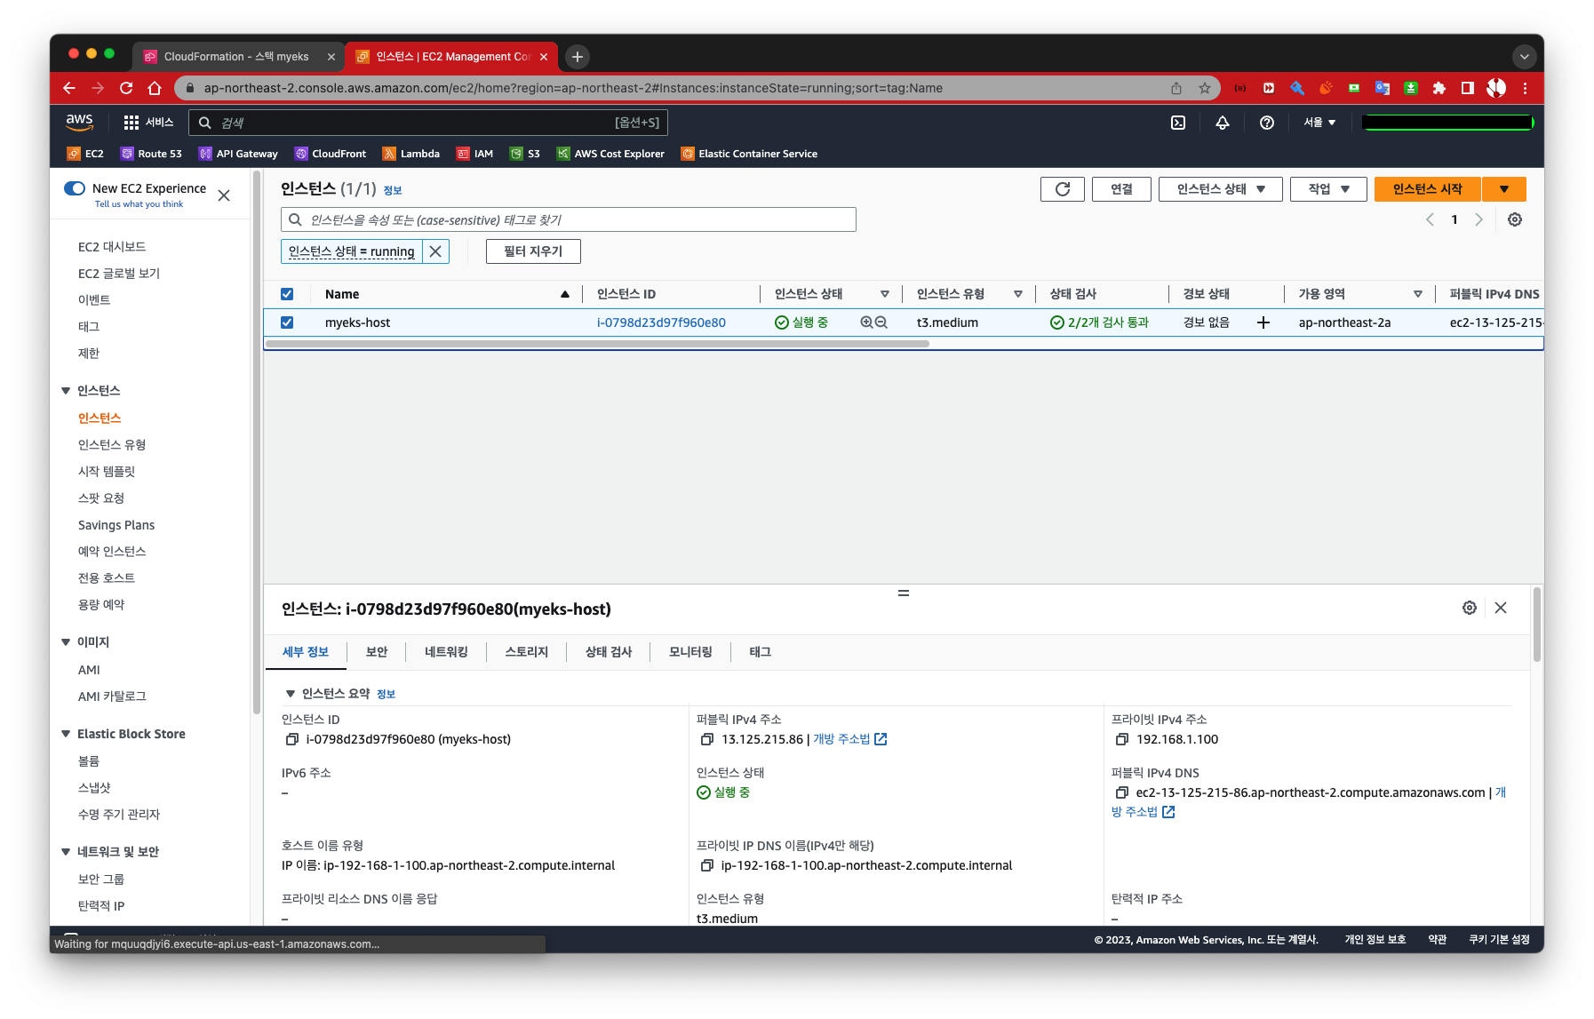
Task: Click the 필터 지우기 button
Action: coord(533,251)
